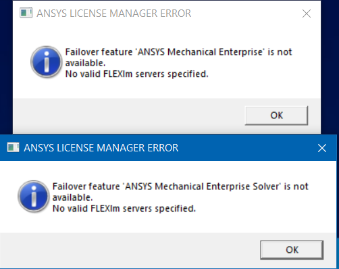
Task: Select the 'ANSYS Mechanical Enterprise Solver' message line
Action: (x=180, y=187)
